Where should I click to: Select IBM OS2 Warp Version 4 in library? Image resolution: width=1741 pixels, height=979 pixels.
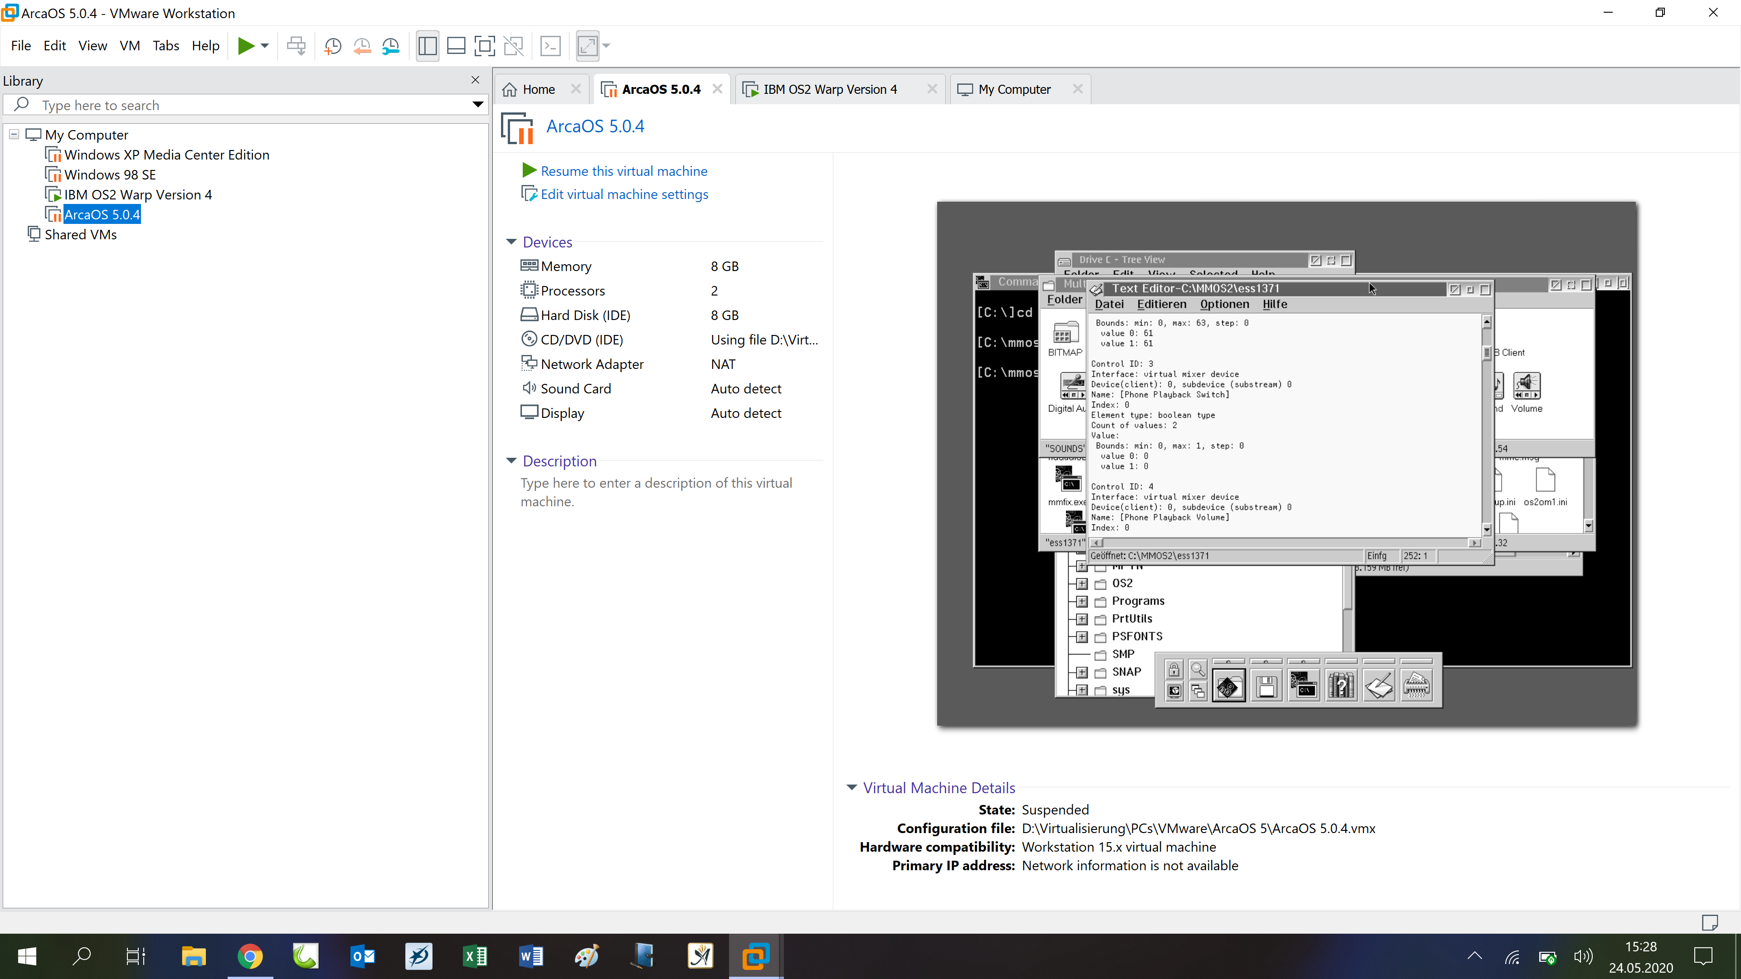click(138, 194)
